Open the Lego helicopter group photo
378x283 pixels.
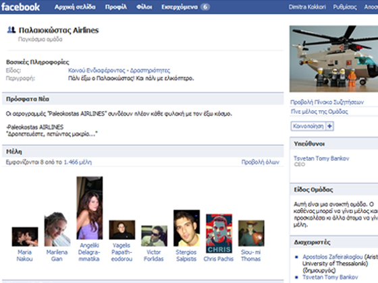coord(333,59)
